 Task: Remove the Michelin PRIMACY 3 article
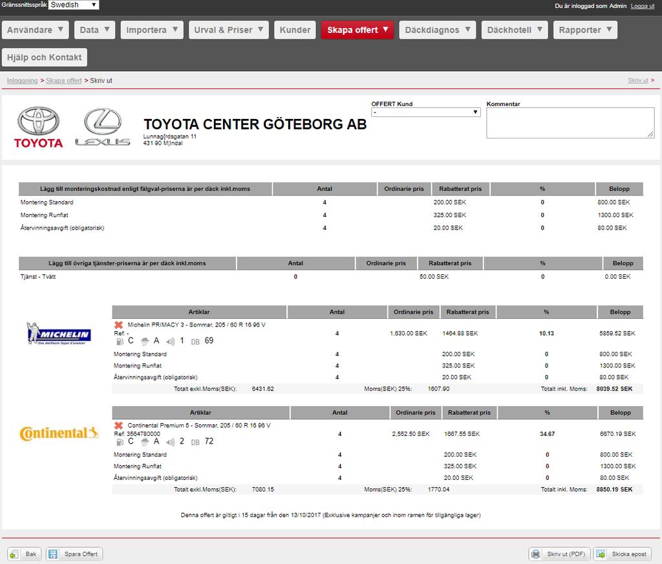[x=119, y=325]
